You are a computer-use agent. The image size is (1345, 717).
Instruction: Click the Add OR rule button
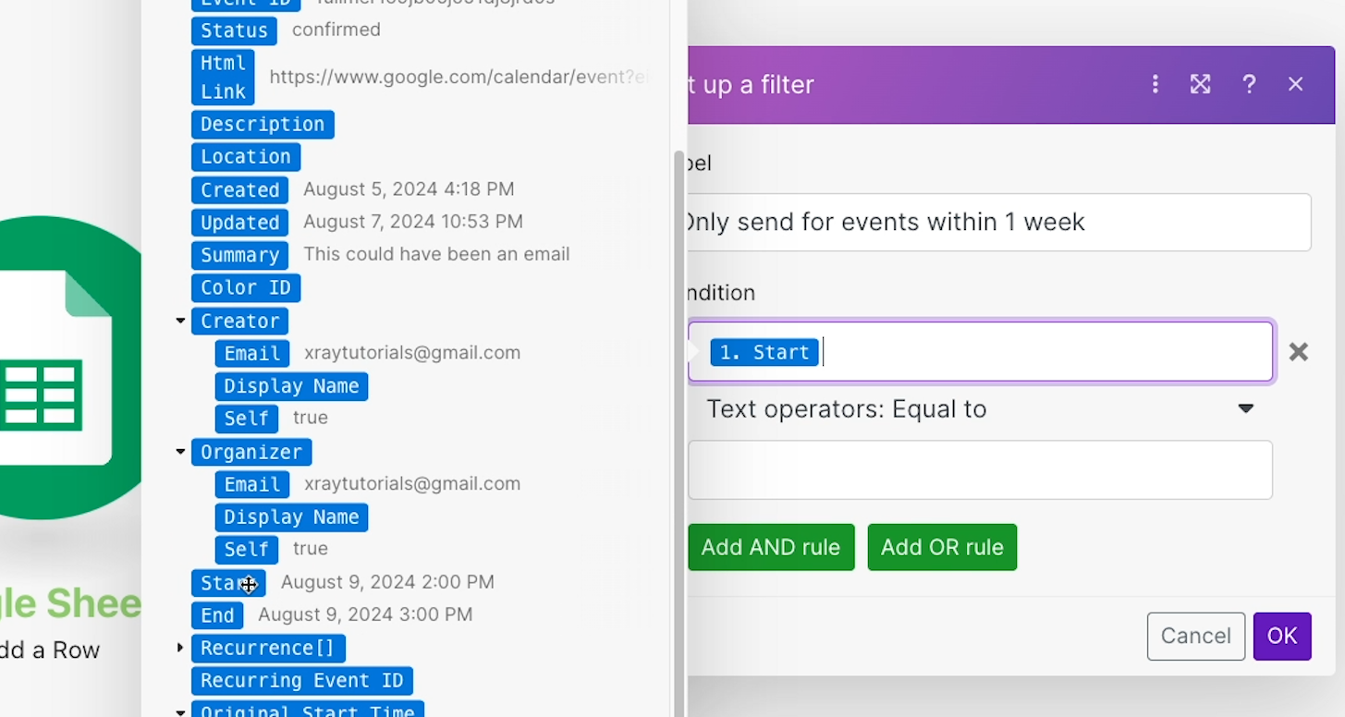click(x=942, y=547)
